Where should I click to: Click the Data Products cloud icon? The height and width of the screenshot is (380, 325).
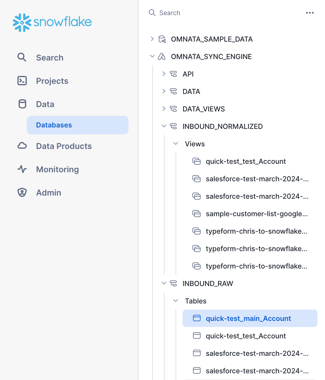[x=22, y=146]
